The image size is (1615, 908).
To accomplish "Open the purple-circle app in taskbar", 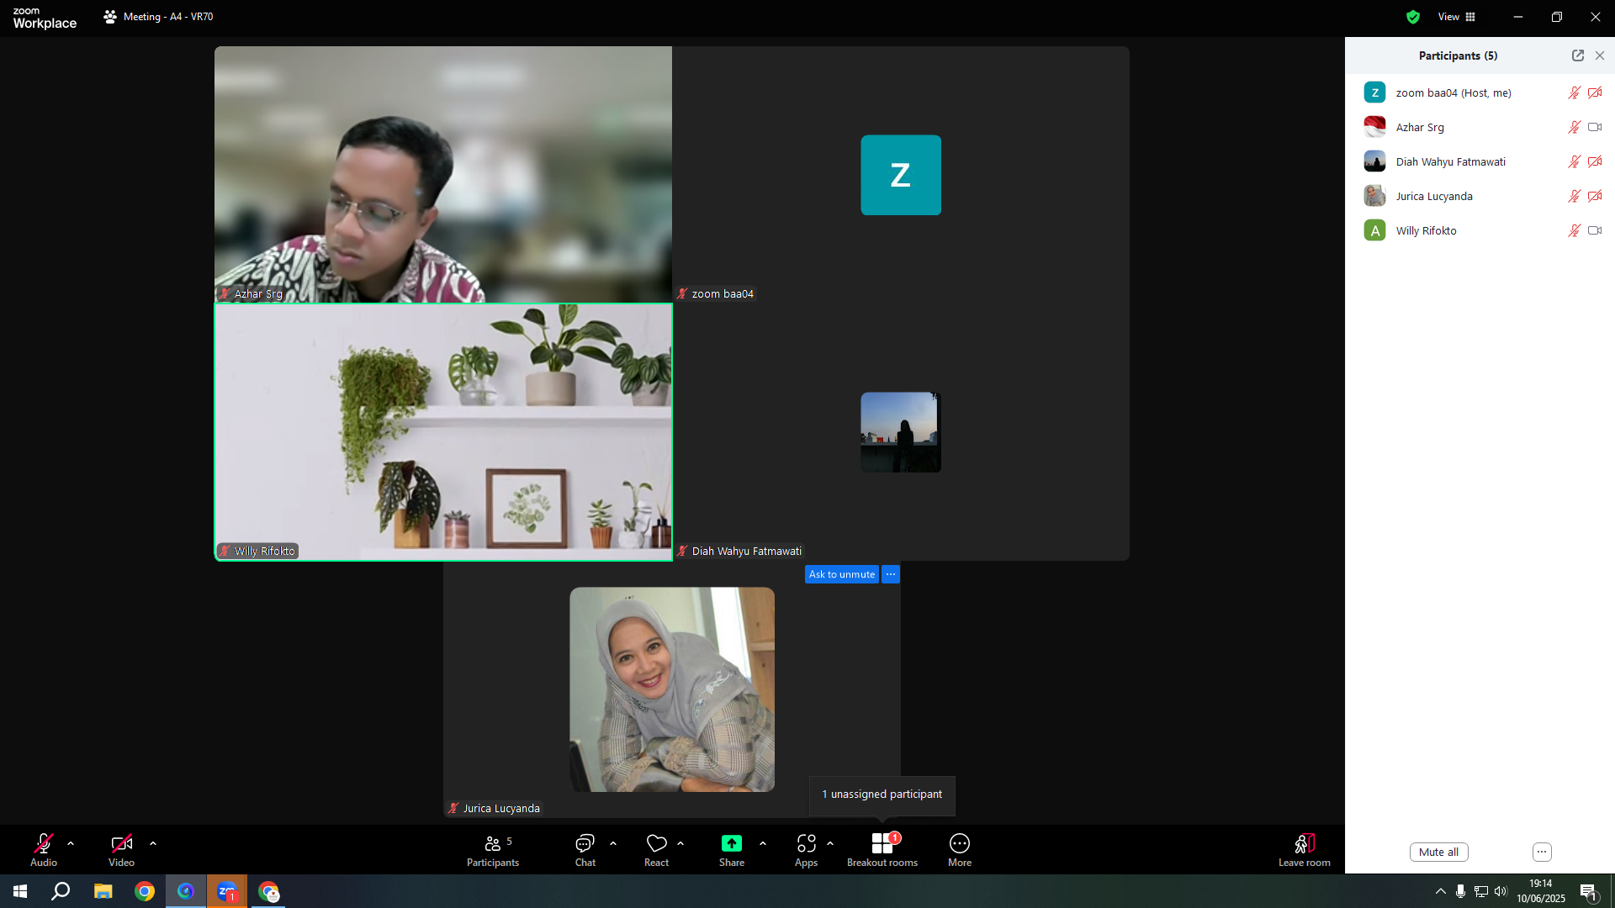I will pos(186,891).
